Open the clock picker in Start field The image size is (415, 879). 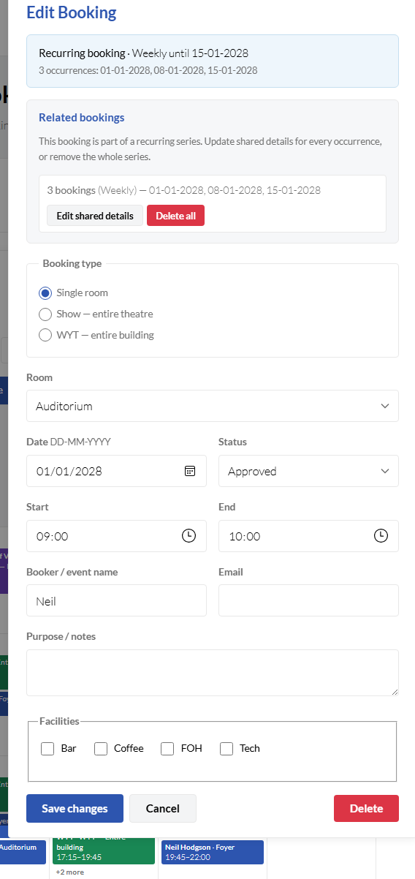coord(189,536)
